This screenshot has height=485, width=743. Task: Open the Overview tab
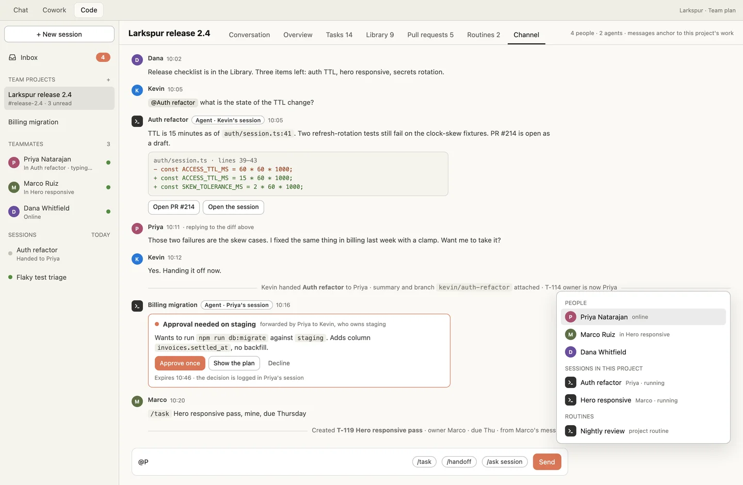(298, 35)
